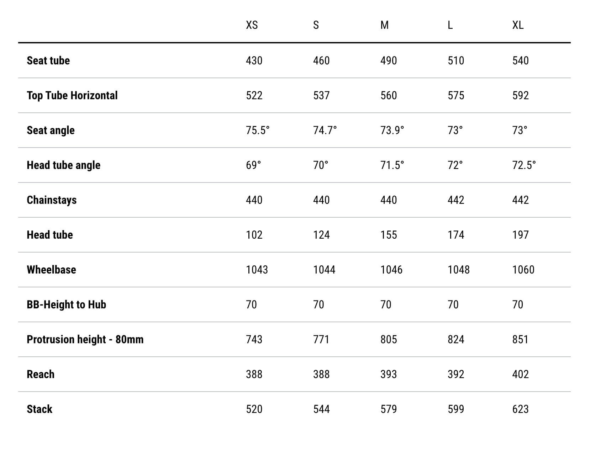Select the 75.5° seat angle value
590x451 pixels.
pyautogui.click(x=258, y=130)
